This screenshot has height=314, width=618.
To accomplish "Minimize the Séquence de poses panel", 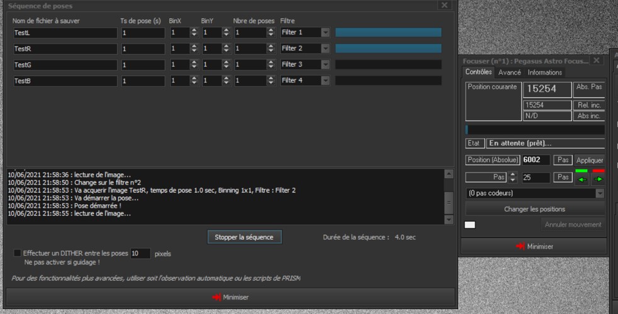I will [230, 297].
